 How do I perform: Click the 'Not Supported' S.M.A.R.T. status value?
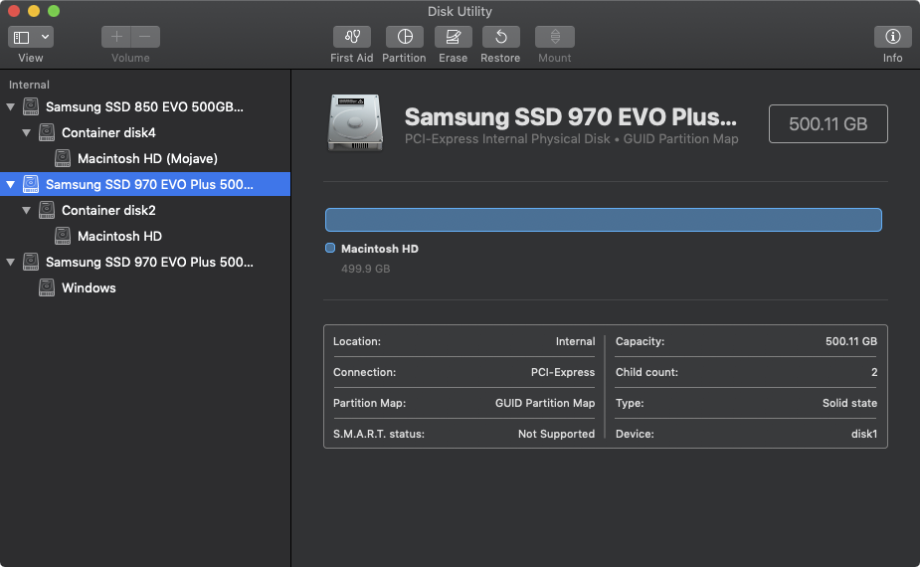[x=556, y=434]
